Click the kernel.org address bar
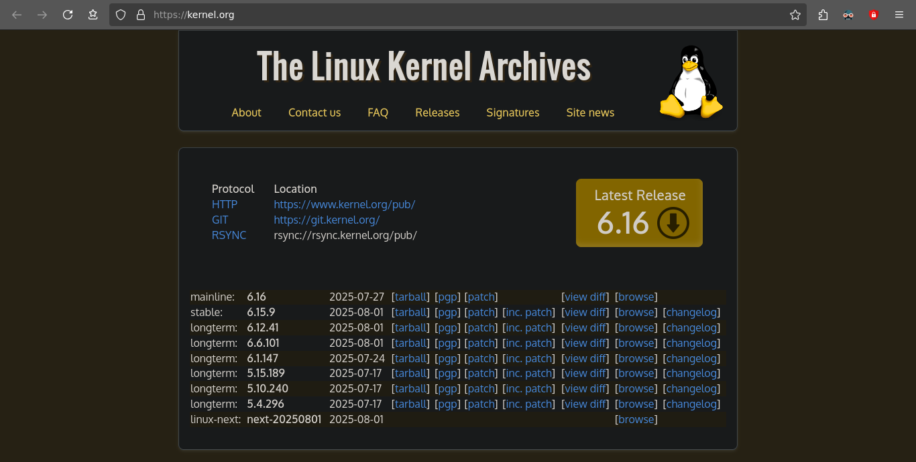 point(458,15)
